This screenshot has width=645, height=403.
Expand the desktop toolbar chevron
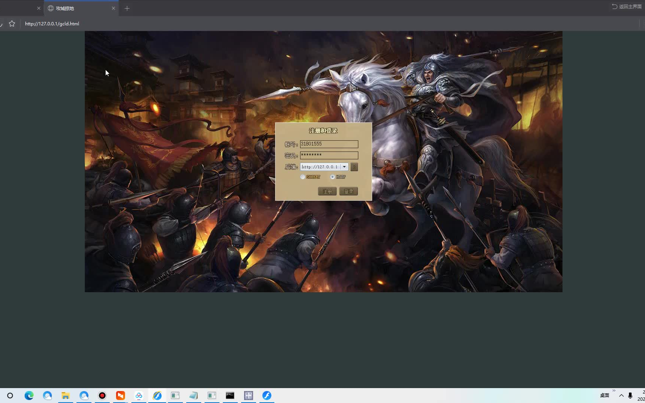click(614, 391)
